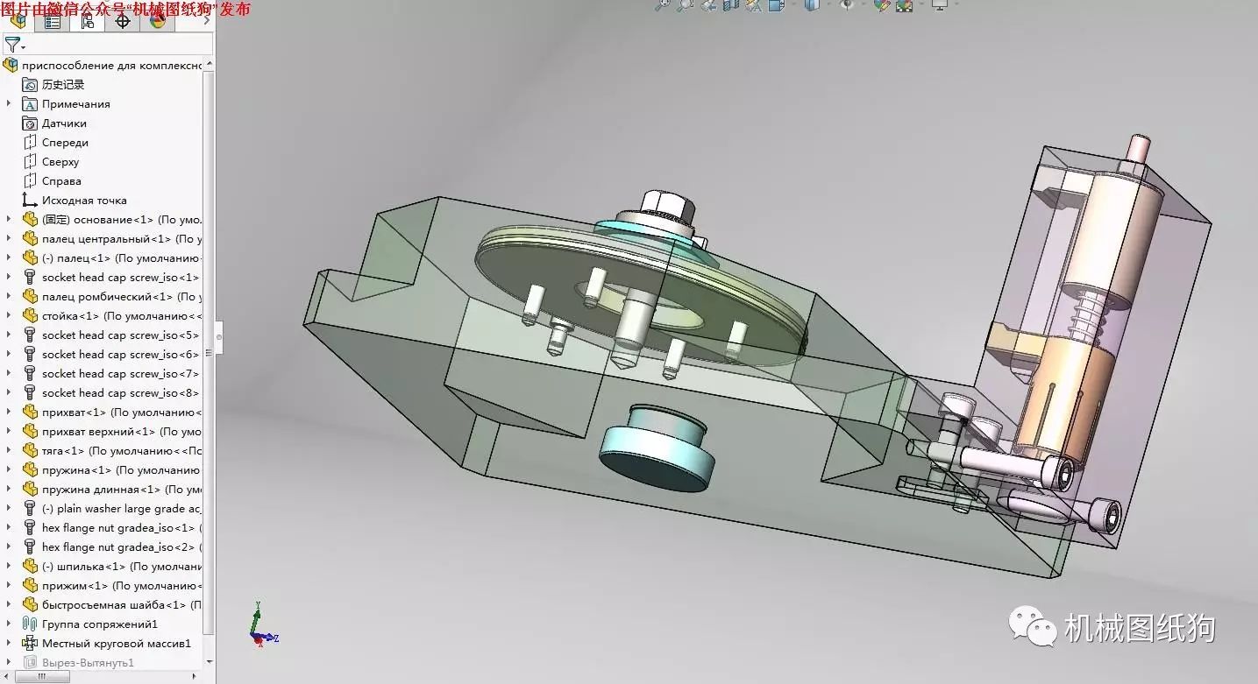Viewport: 1258px width, 684px height.
Task: Select hex flange nut gradea_iso<1>
Action: point(122,528)
